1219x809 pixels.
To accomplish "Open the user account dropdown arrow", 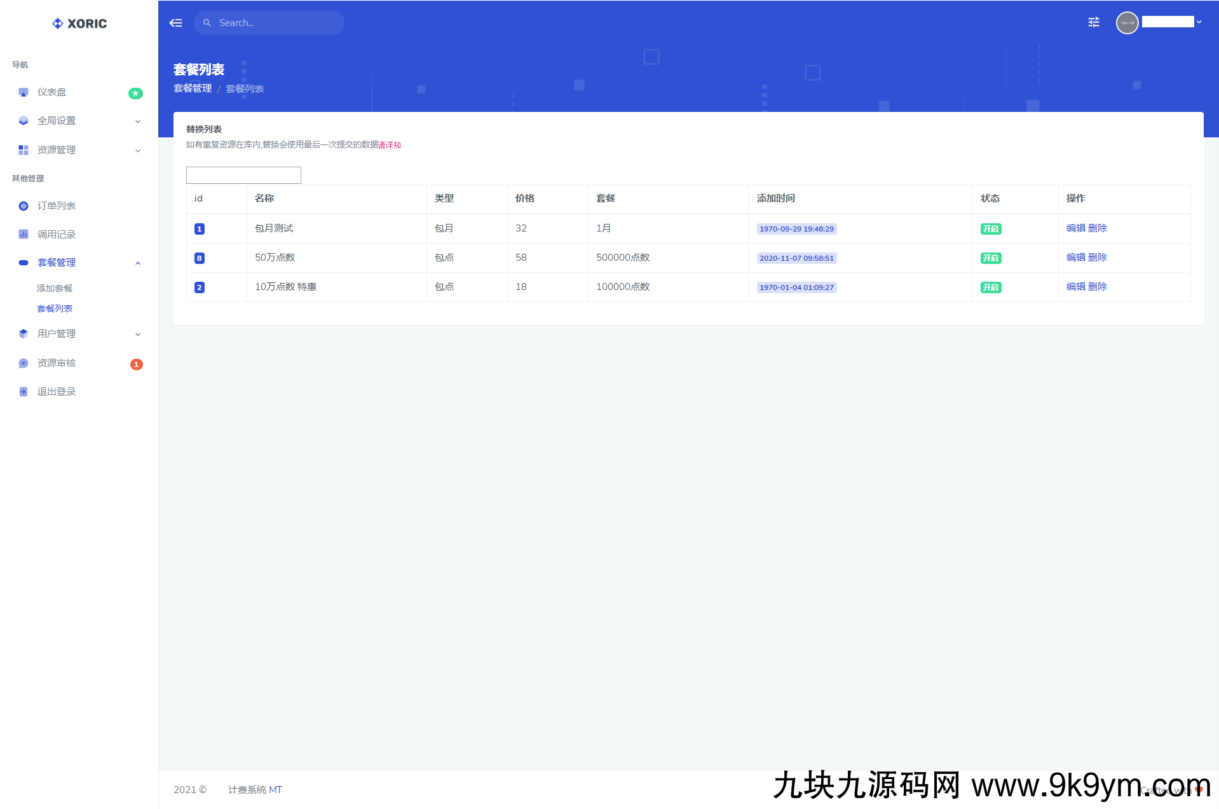I will (1199, 22).
